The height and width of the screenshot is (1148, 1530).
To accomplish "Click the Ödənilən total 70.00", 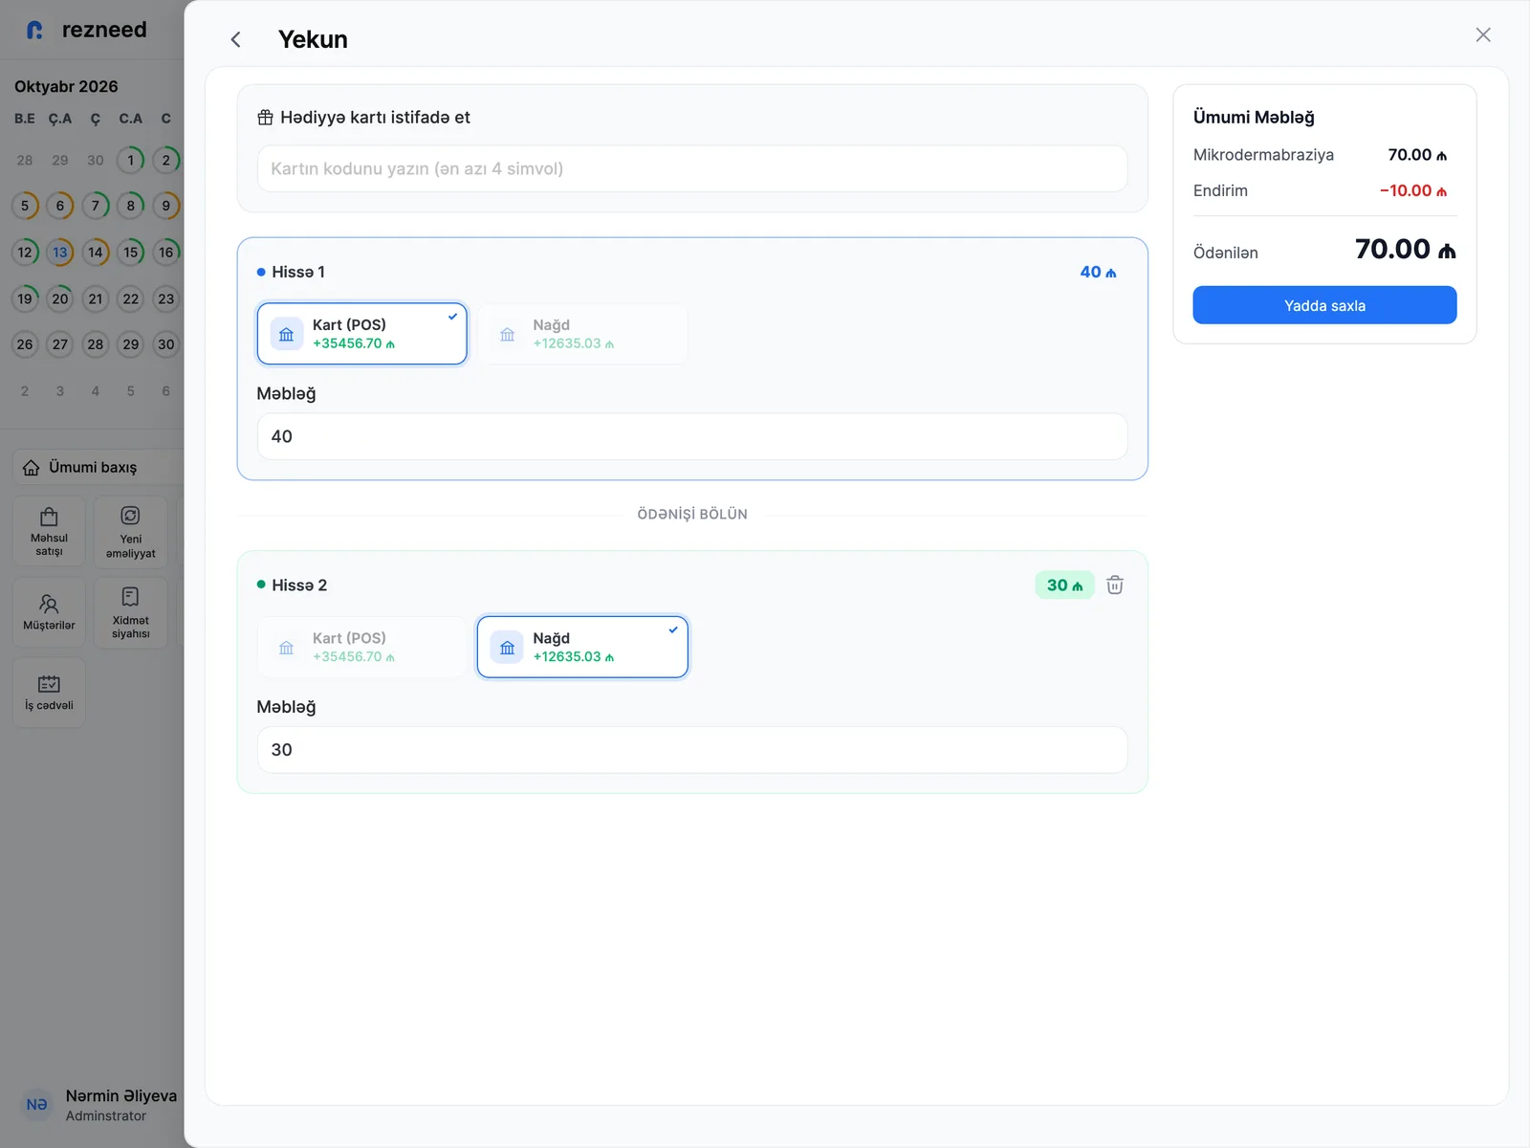I will click(x=1405, y=250).
